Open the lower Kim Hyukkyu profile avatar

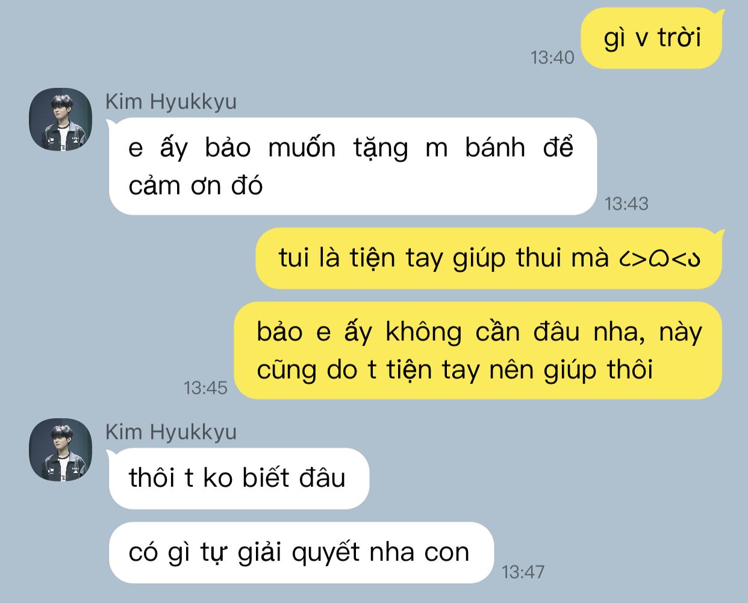tap(61, 450)
